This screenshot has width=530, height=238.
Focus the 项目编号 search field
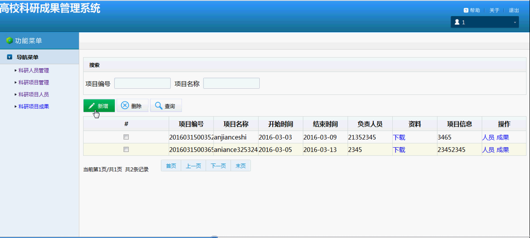tap(142, 83)
